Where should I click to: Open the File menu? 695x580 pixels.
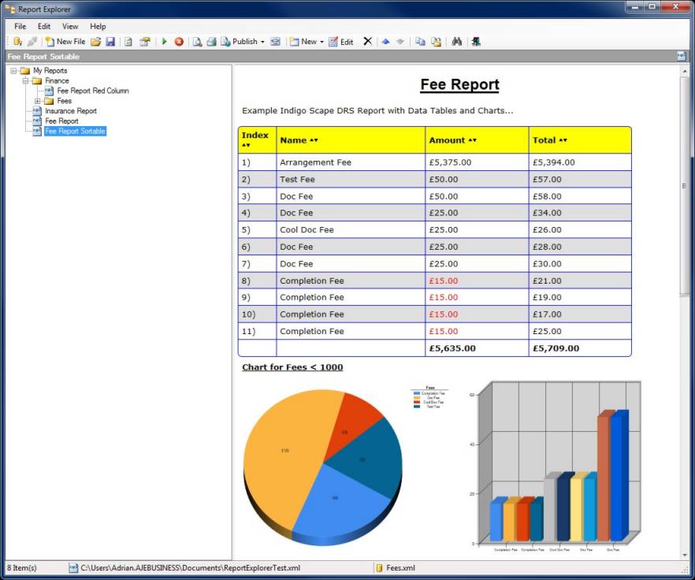point(20,27)
